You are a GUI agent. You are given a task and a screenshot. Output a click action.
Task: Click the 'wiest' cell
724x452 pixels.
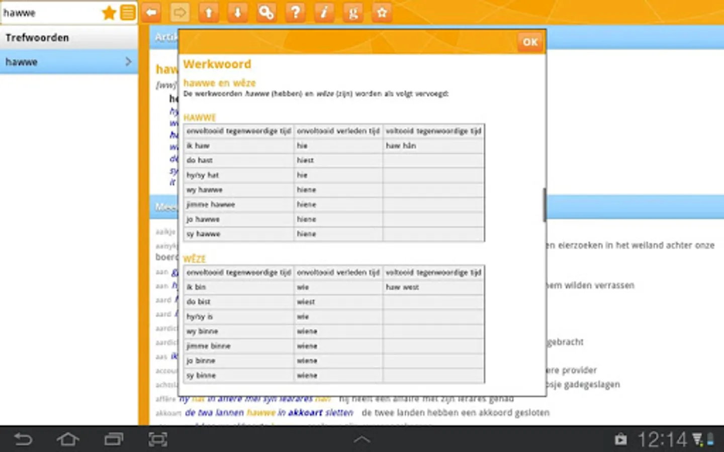[x=338, y=302]
